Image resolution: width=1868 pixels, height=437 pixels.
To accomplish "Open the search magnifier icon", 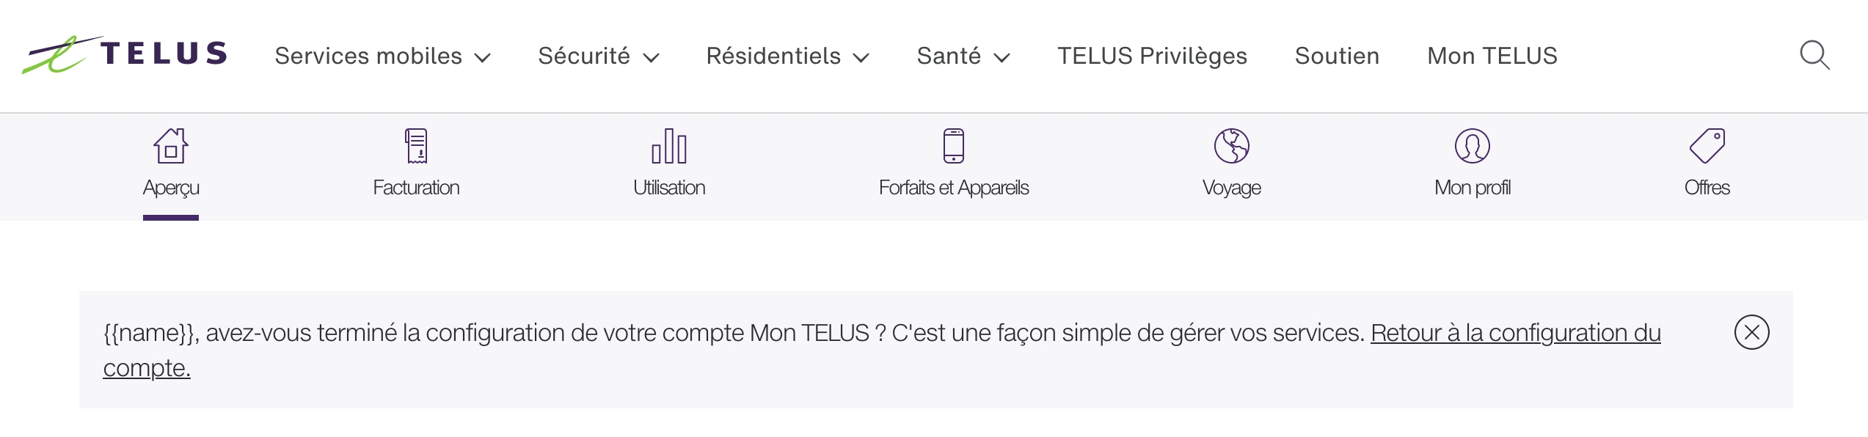I will coord(1814,55).
